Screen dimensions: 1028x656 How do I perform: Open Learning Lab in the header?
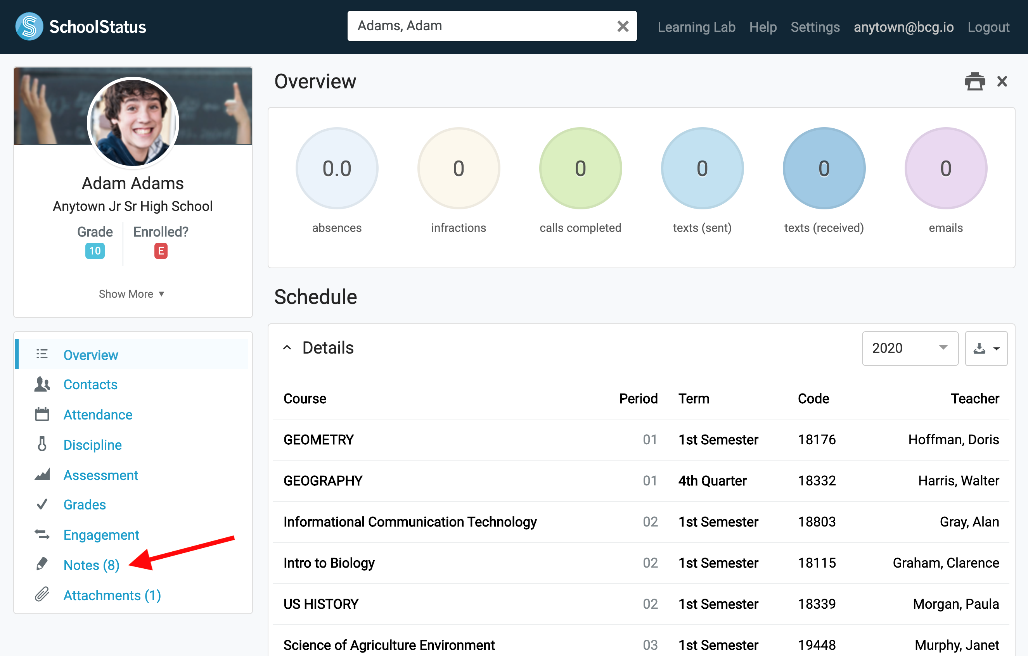click(696, 27)
